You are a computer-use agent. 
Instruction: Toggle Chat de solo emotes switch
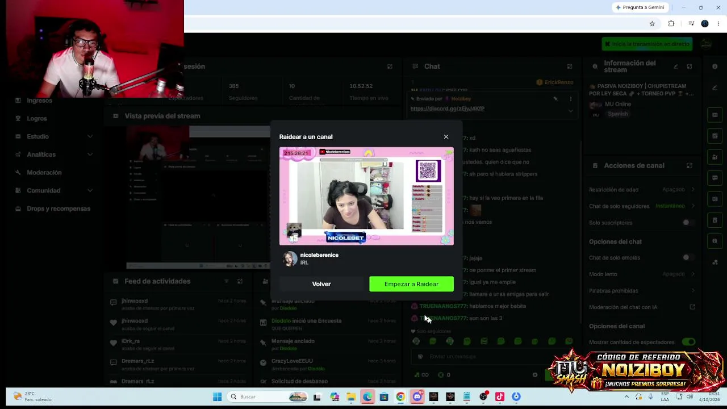688,258
